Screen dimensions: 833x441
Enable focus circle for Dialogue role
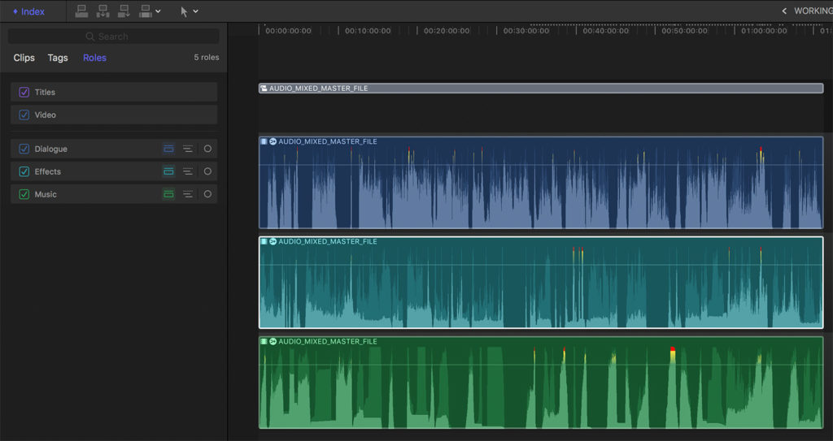(x=207, y=149)
